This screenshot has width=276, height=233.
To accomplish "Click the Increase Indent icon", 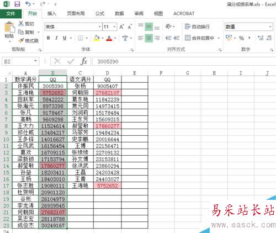I will (177, 38).
